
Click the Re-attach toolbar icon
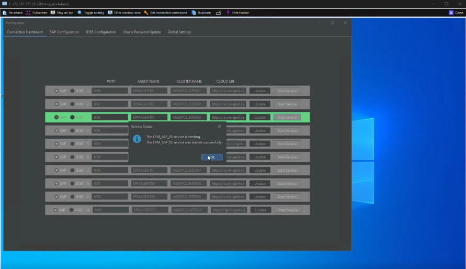click(x=5, y=13)
